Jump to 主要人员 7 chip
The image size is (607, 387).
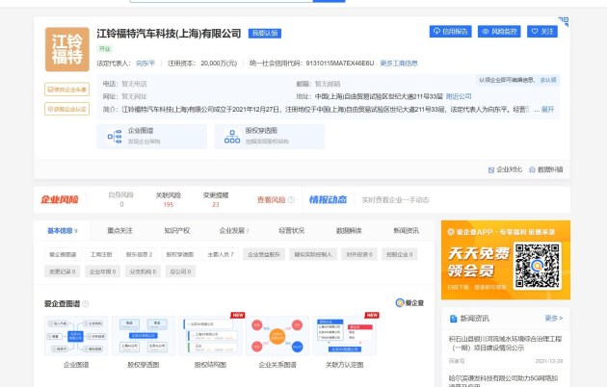221,254
